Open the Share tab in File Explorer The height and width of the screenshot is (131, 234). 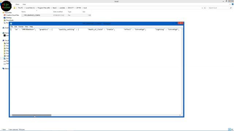click(17, 4)
